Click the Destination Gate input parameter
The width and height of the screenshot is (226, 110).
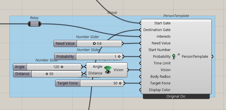click(x=157, y=30)
